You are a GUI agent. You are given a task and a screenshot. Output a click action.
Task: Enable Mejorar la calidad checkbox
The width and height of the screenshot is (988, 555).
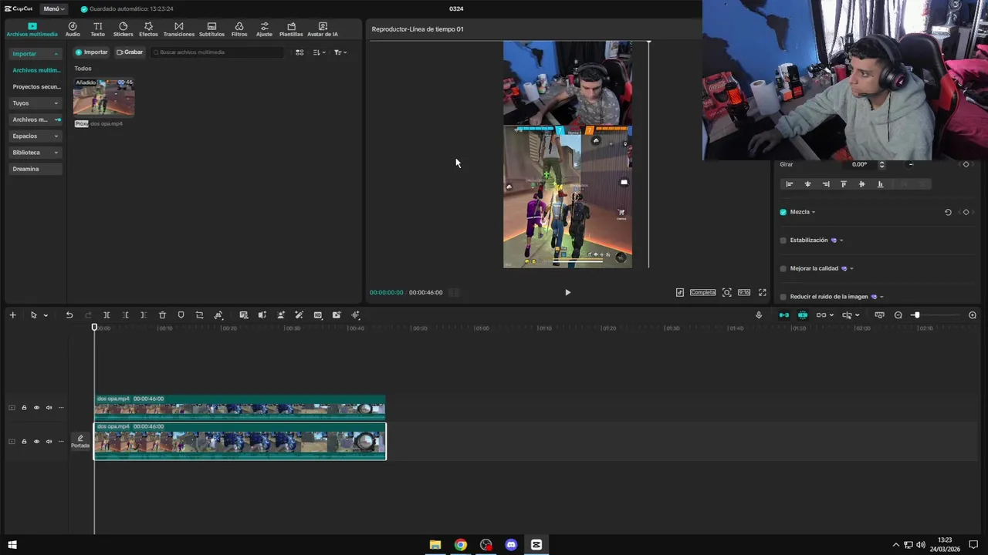[783, 269]
